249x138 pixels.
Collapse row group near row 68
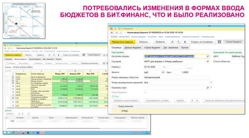[x=8, y=81]
